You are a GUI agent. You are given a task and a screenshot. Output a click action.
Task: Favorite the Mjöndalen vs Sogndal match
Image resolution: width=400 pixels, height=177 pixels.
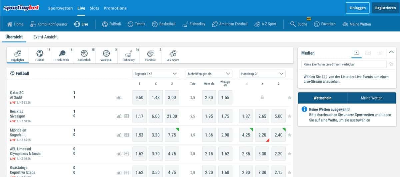pos(289,135)
